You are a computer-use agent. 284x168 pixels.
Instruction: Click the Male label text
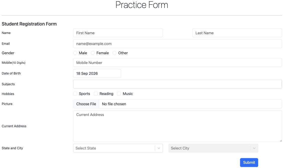pyautogui.click(x=83, y=53)
